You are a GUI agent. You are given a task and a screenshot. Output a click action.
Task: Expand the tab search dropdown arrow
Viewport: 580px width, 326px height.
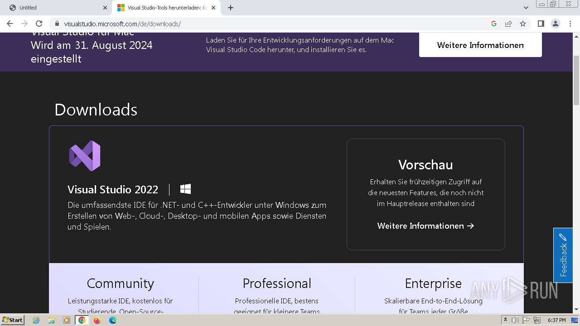526,8
